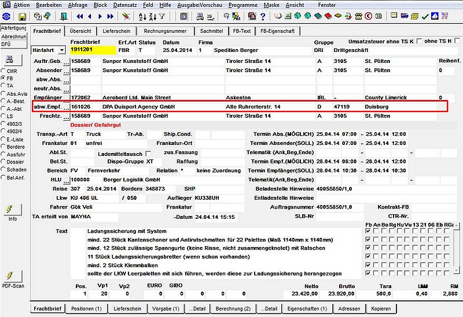Click the yellow Frachtbrief number field
The width and height of the screenshot is (463, 317).
pyautogui.click(x=93, y=50)
